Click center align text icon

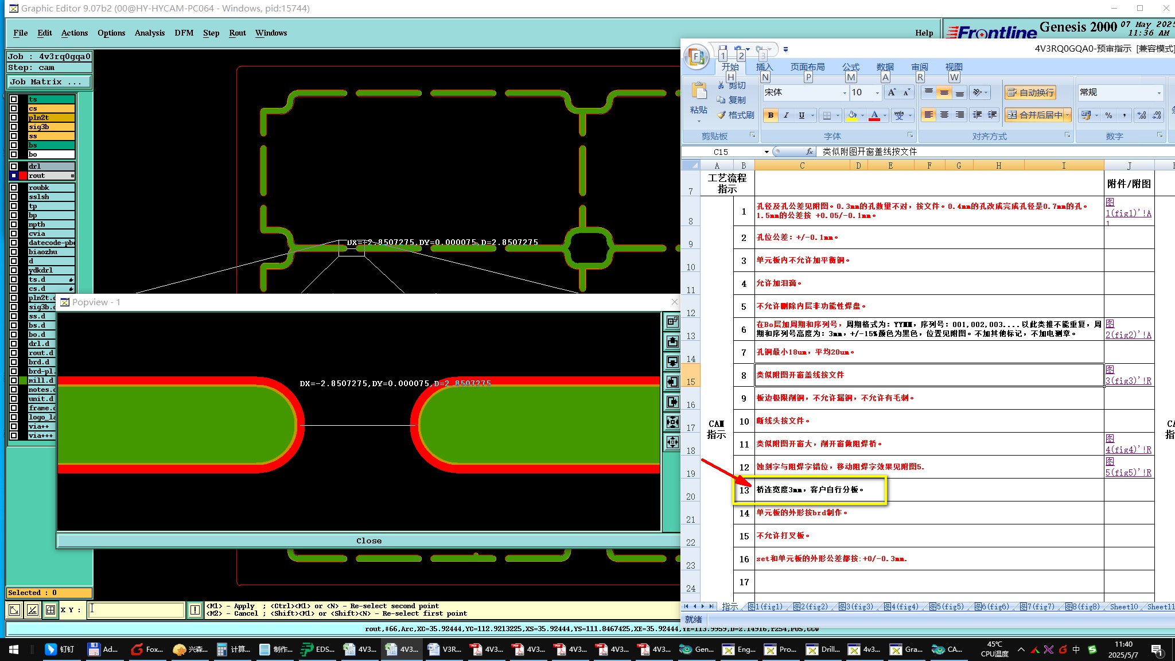coord(944,115)
